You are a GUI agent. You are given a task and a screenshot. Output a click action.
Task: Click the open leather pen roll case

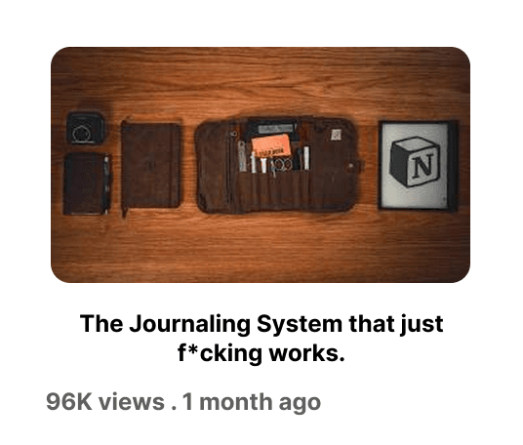276,165
